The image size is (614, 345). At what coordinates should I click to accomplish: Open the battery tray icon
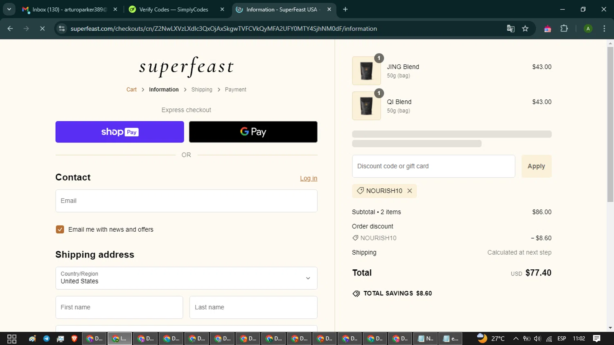tap(527, 339)
